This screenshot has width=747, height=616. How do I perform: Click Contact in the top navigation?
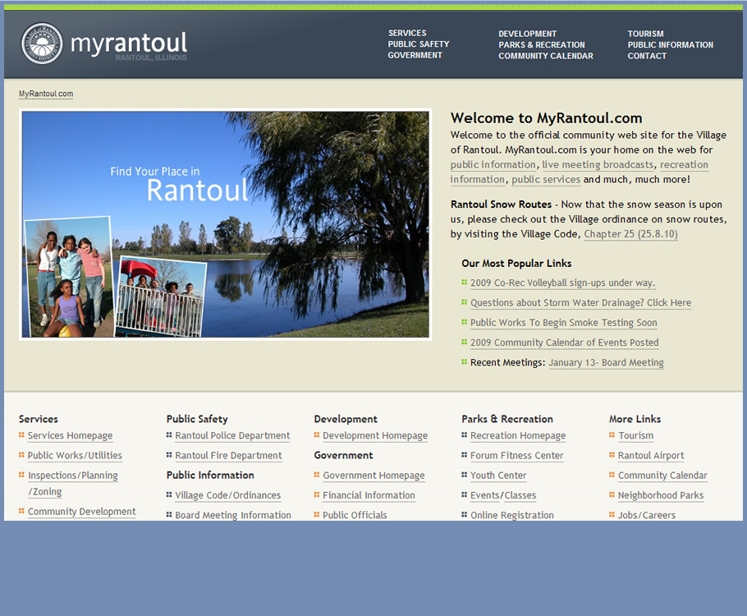[647, 56]
